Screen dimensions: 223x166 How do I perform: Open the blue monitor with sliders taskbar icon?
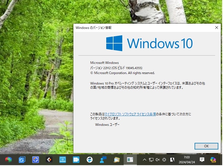coord(63,160)
